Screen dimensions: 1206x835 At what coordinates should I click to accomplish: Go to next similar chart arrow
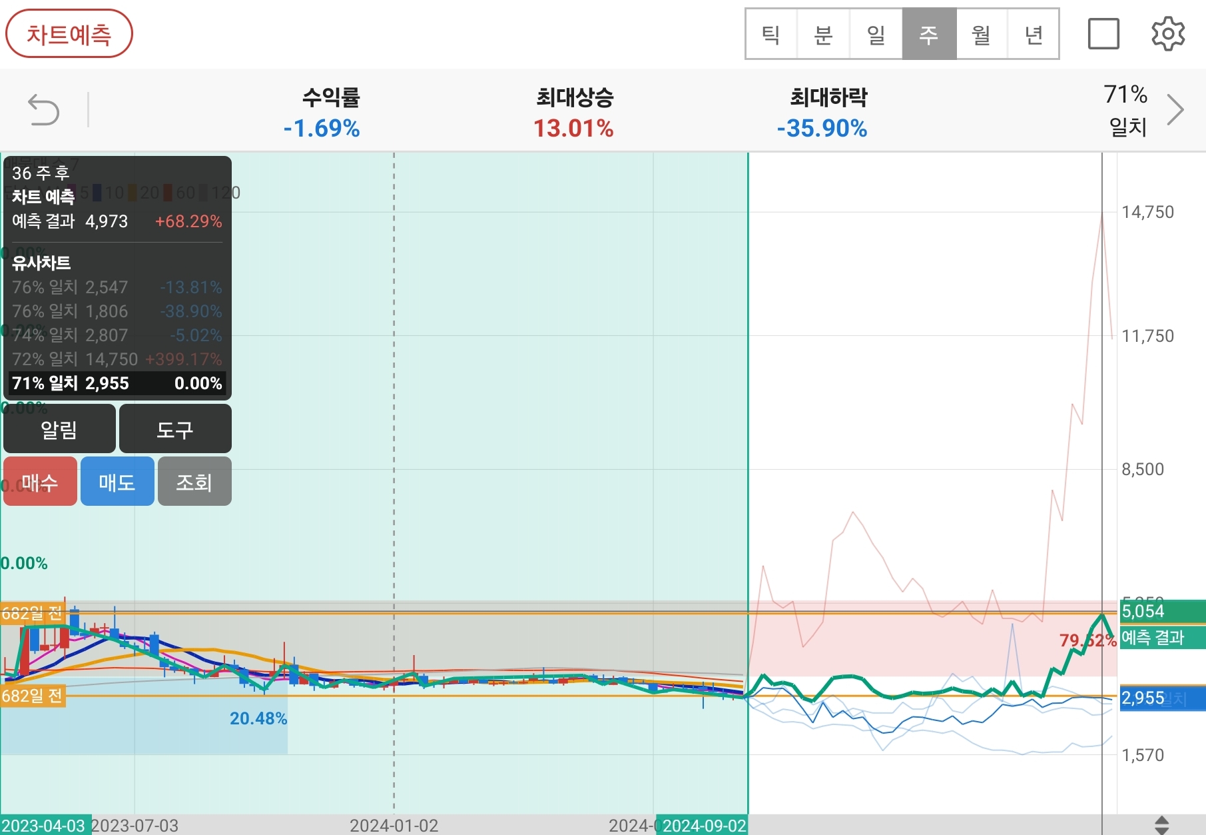pos(1175,110)
